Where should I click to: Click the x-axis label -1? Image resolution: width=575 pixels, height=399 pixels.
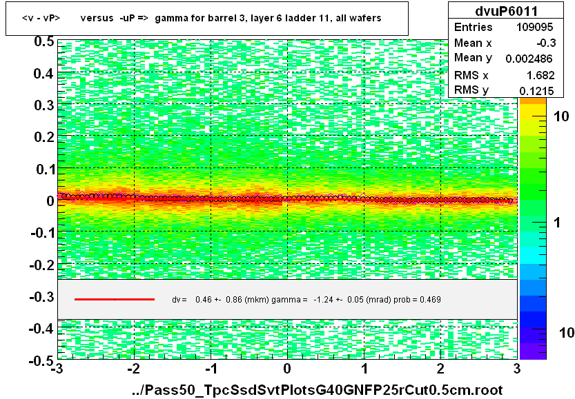(x=211, y=369)
